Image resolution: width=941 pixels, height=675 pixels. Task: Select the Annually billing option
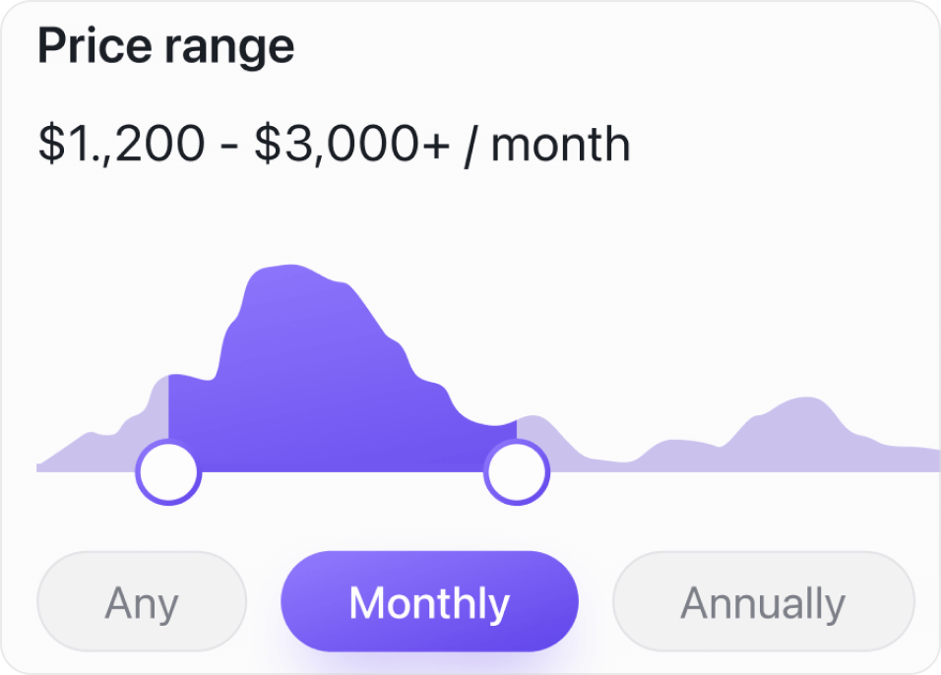(x=765, y=601)
